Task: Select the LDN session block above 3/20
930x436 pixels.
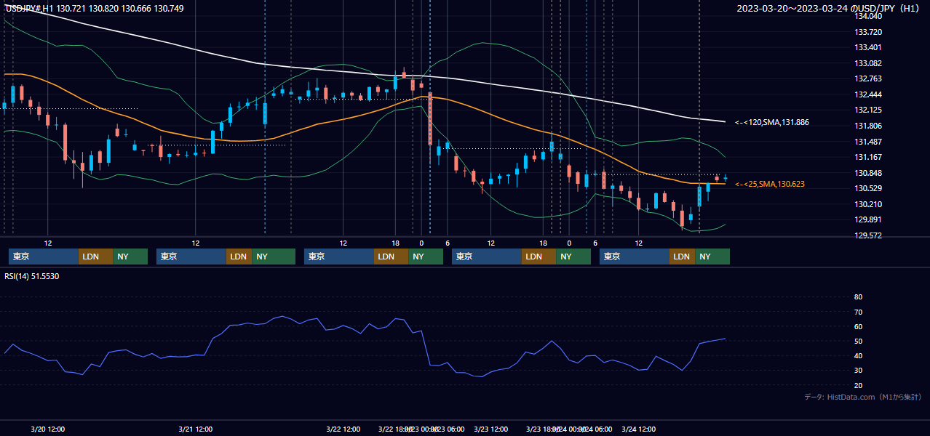Action: point(95,257)
